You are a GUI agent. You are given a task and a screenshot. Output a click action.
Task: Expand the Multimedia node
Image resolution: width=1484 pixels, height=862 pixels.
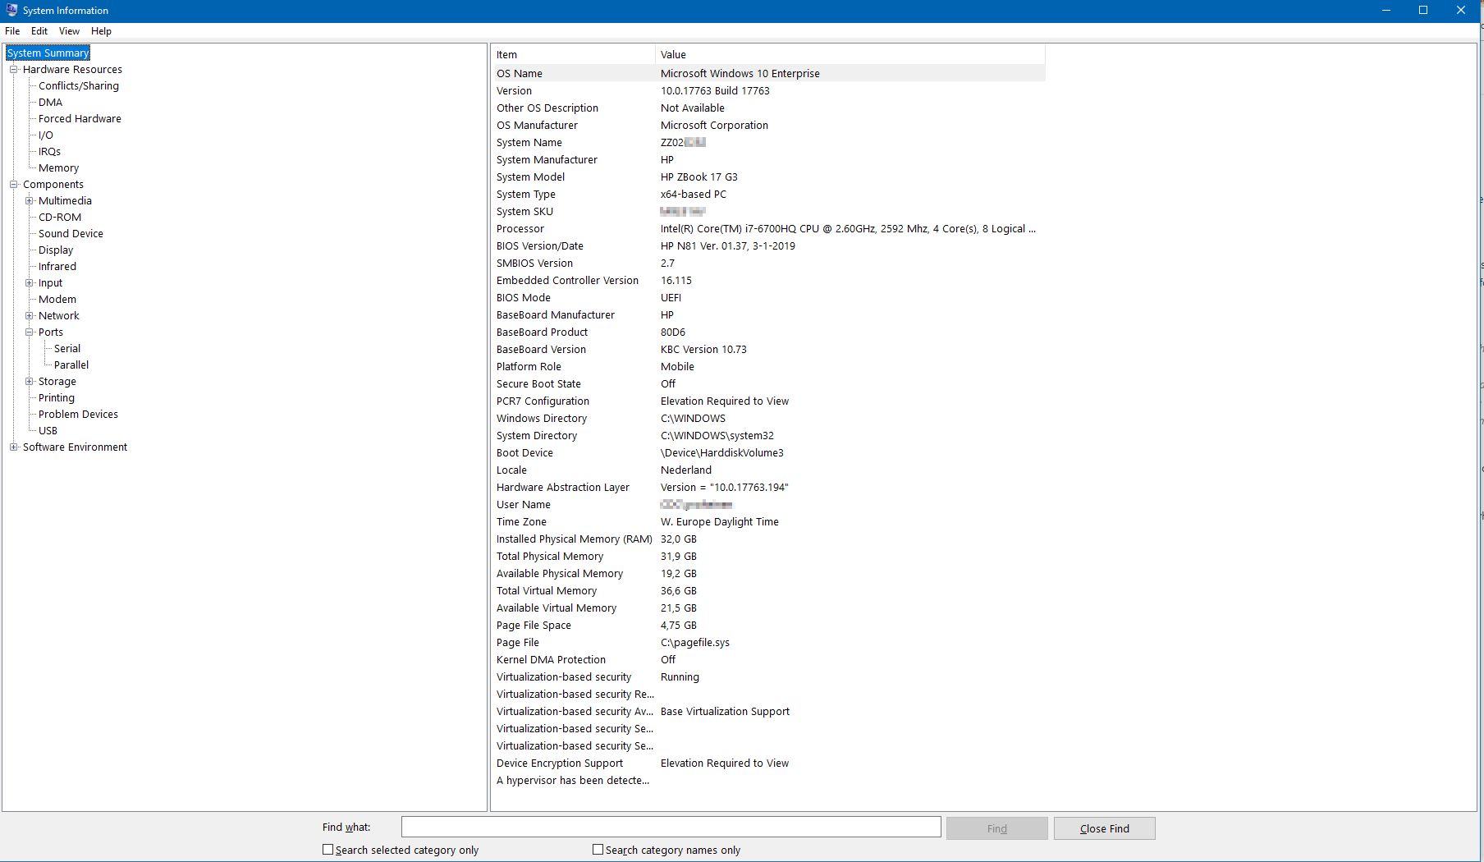tap(29, 201)
